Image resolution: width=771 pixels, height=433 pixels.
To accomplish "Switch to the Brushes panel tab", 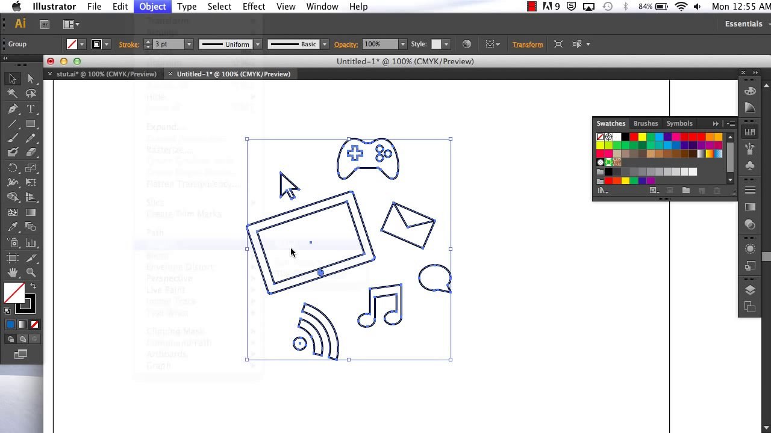I will 646,123.
